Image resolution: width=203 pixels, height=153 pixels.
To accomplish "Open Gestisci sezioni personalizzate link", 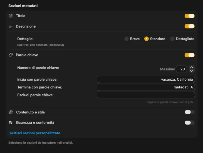I will click(34, 133).
